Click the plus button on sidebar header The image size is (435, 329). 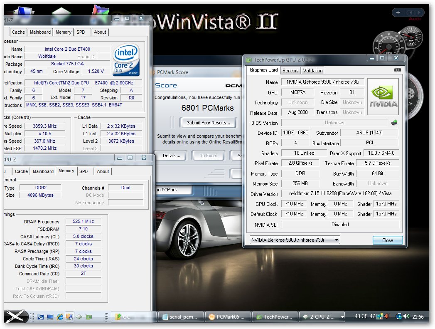pos(398,12)
